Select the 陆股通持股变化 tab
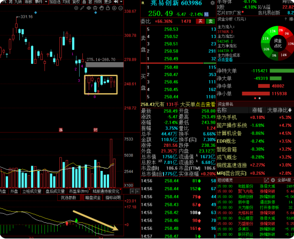Image resolution: width=294 pixels, height=239 pixels. coord(106,191)
